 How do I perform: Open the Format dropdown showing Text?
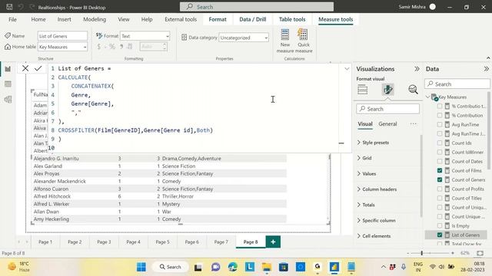(x=145, y=36)
